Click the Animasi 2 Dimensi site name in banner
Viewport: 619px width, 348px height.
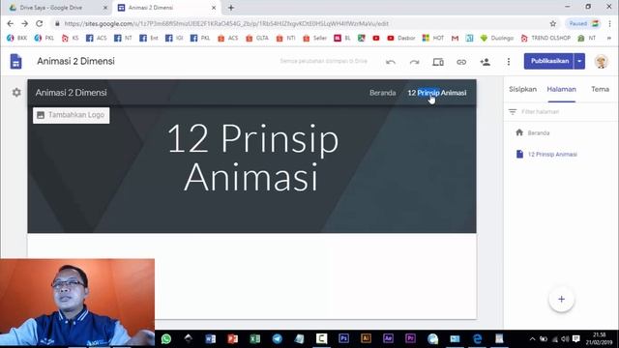71,93
